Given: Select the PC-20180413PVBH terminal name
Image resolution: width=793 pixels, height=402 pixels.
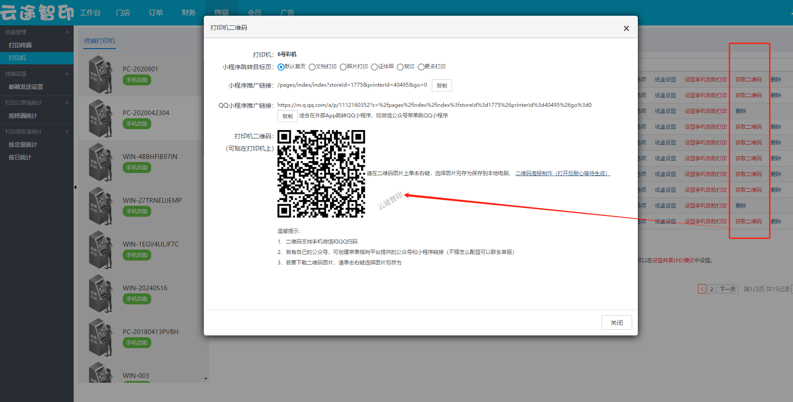Looking at the screenshot, I should (x=150, y=332).
